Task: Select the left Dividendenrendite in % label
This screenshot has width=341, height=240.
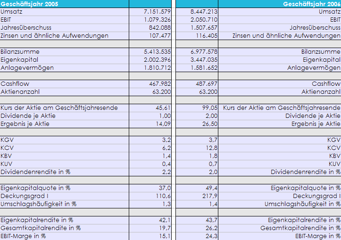Action: (x=35, y=172)
